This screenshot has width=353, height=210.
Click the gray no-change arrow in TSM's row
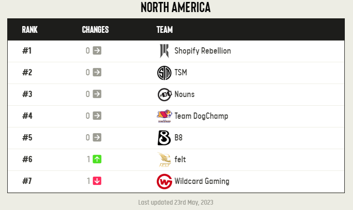pyautogui.click(x=97, y=72)
